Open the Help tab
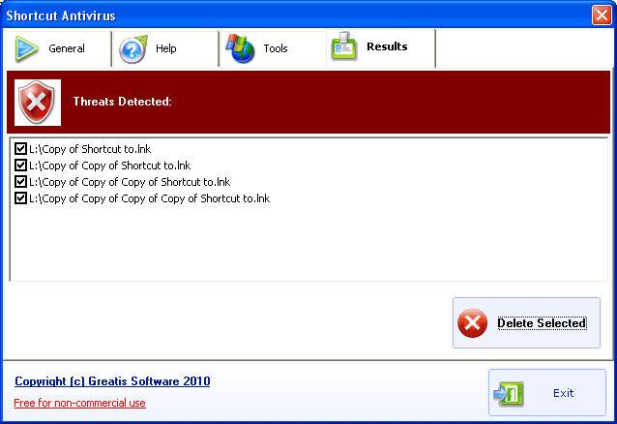 pos(166,48)
